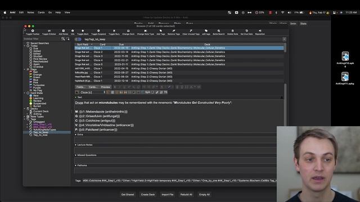This screenshot has width=360, height=202.
Task: Click the Add Notes toolbar icon
Action: [64, 31]
